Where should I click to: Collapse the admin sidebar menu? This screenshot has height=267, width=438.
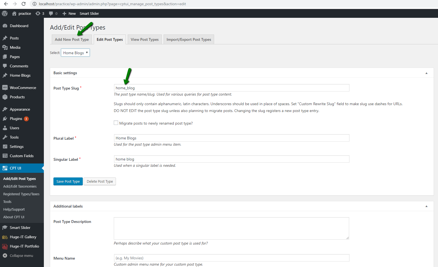(x=21, y=255)
